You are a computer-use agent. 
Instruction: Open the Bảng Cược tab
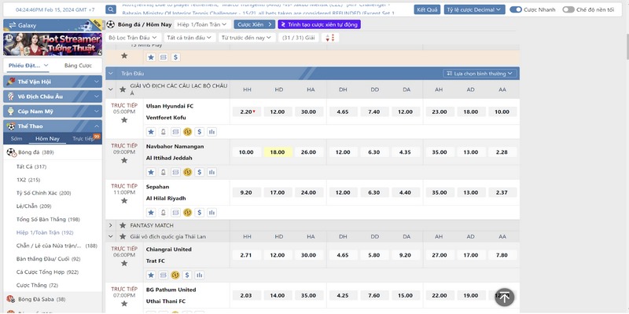coord(78,65)
